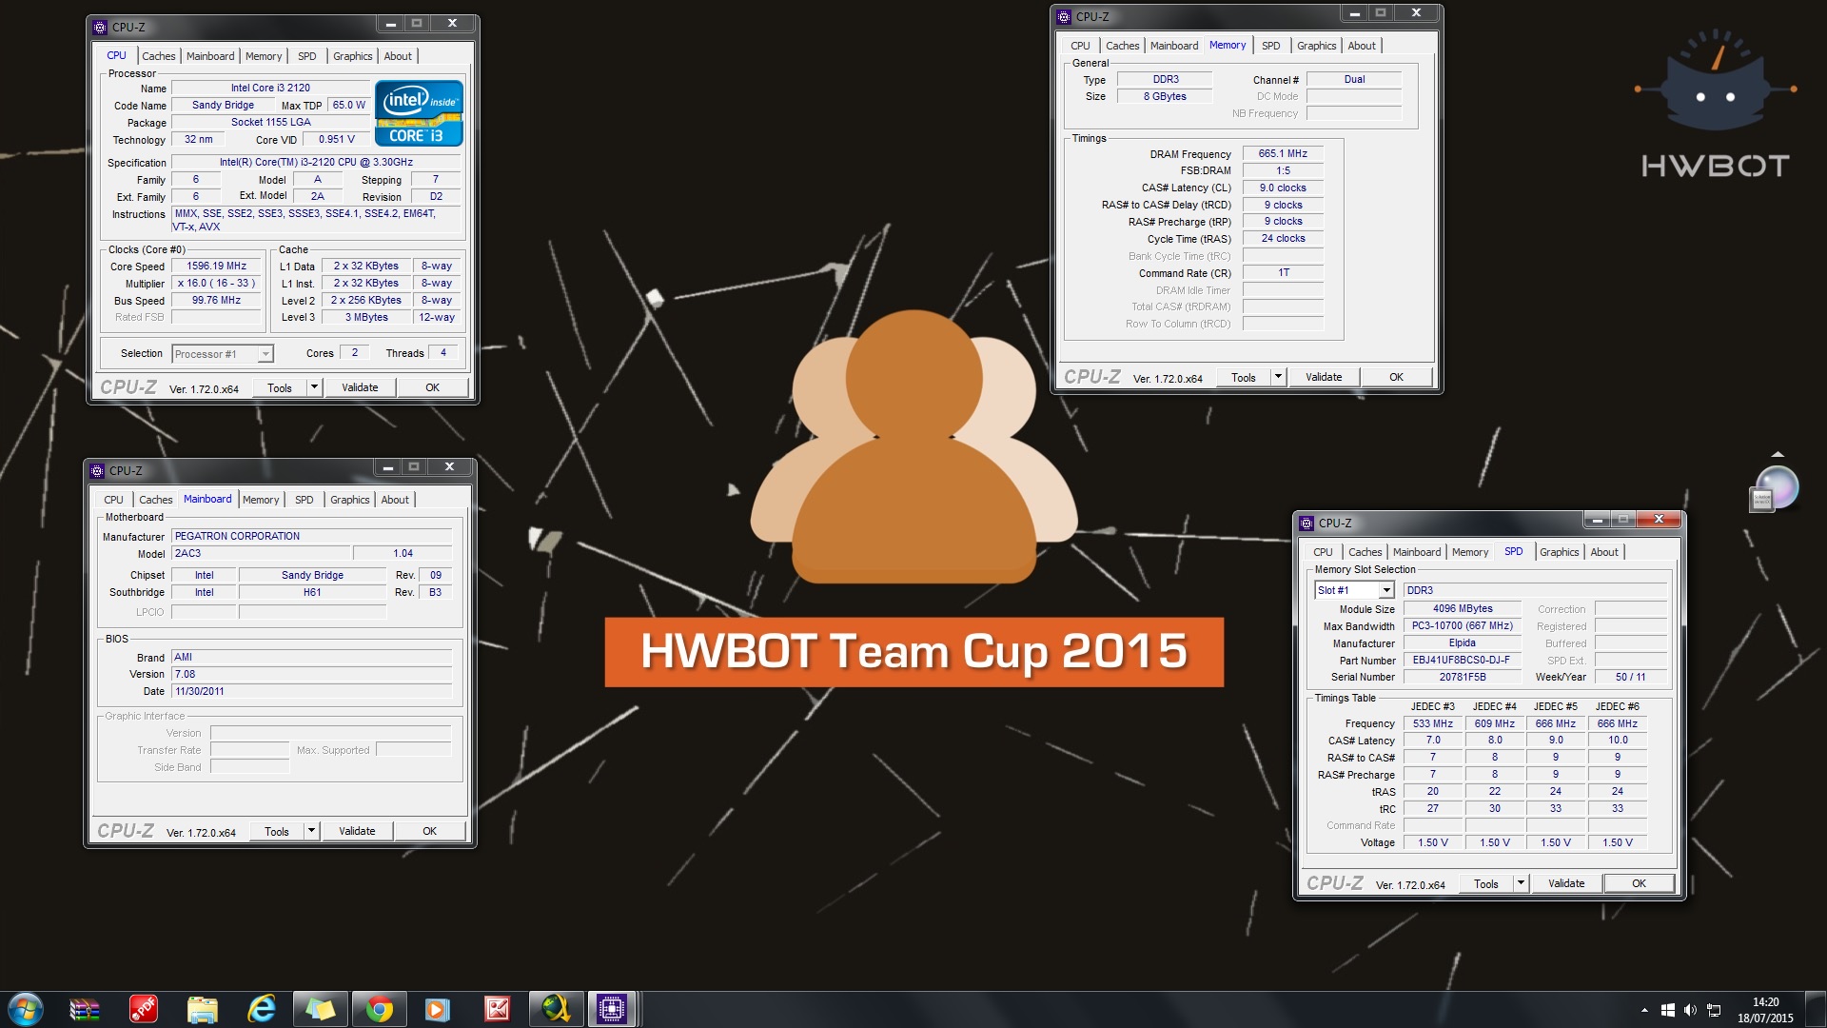Click the CPU-Z title icon in Memory window

1064,16
